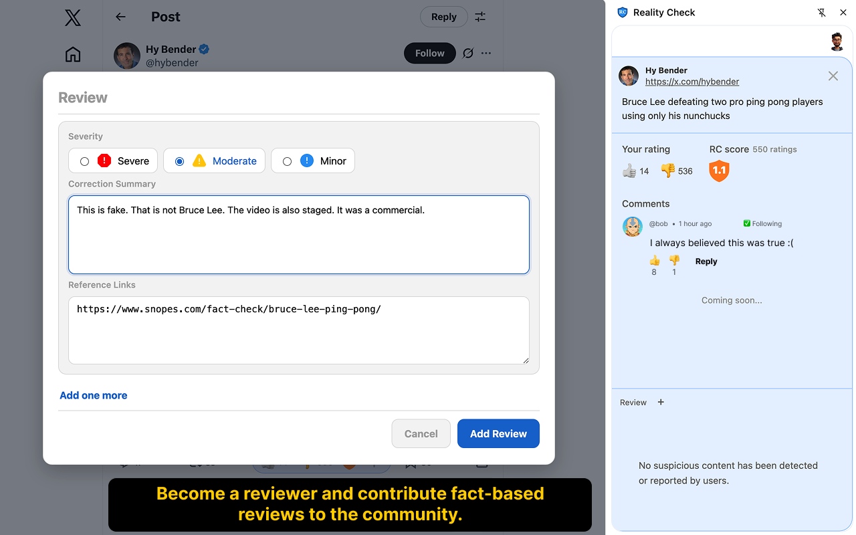Viewport: 856px width, 535px height.
Task: Click the Add one more link
Action: [x=93, y=395]
